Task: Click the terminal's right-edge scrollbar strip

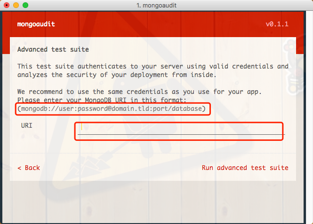Action: tap(309, 117)
